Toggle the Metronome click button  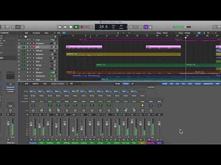(x=150, y=27)
